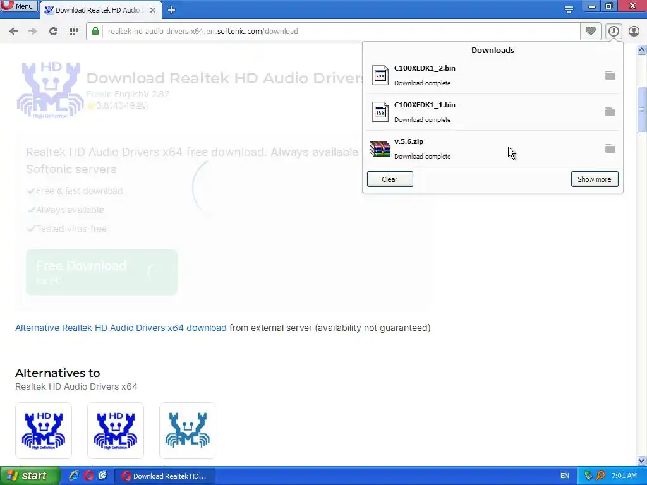
Task: Open first alternative Realtek HD thumbnail
Action: (x=44, y=431)
